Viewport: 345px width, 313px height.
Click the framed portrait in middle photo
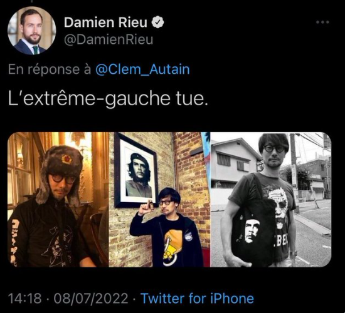[x=135, y=171]
